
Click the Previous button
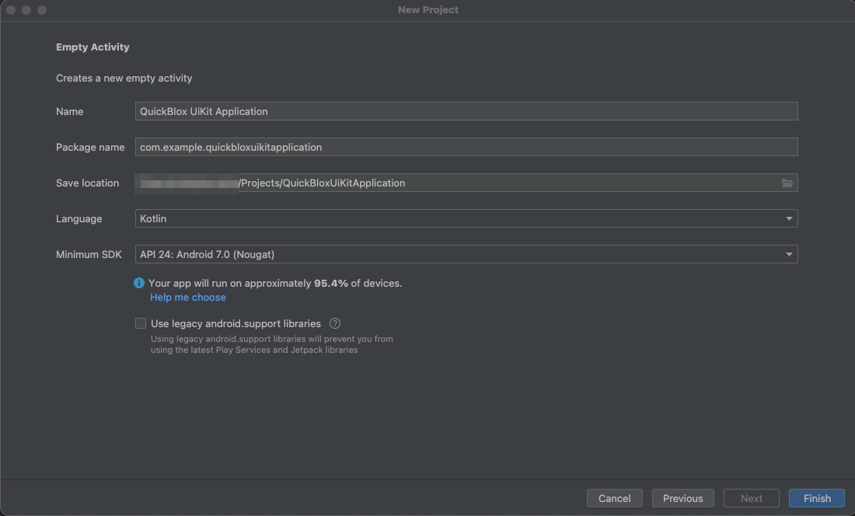click(x=682, y=498)
